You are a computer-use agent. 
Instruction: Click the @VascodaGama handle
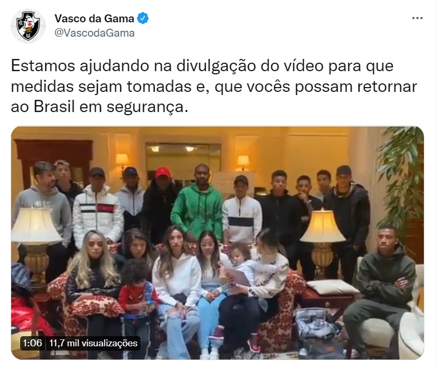94,33
